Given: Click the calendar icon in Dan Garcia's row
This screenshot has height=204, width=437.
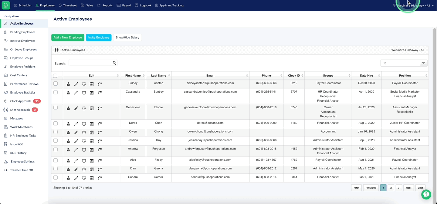Looking at the screenshot, I should (92, 169).
